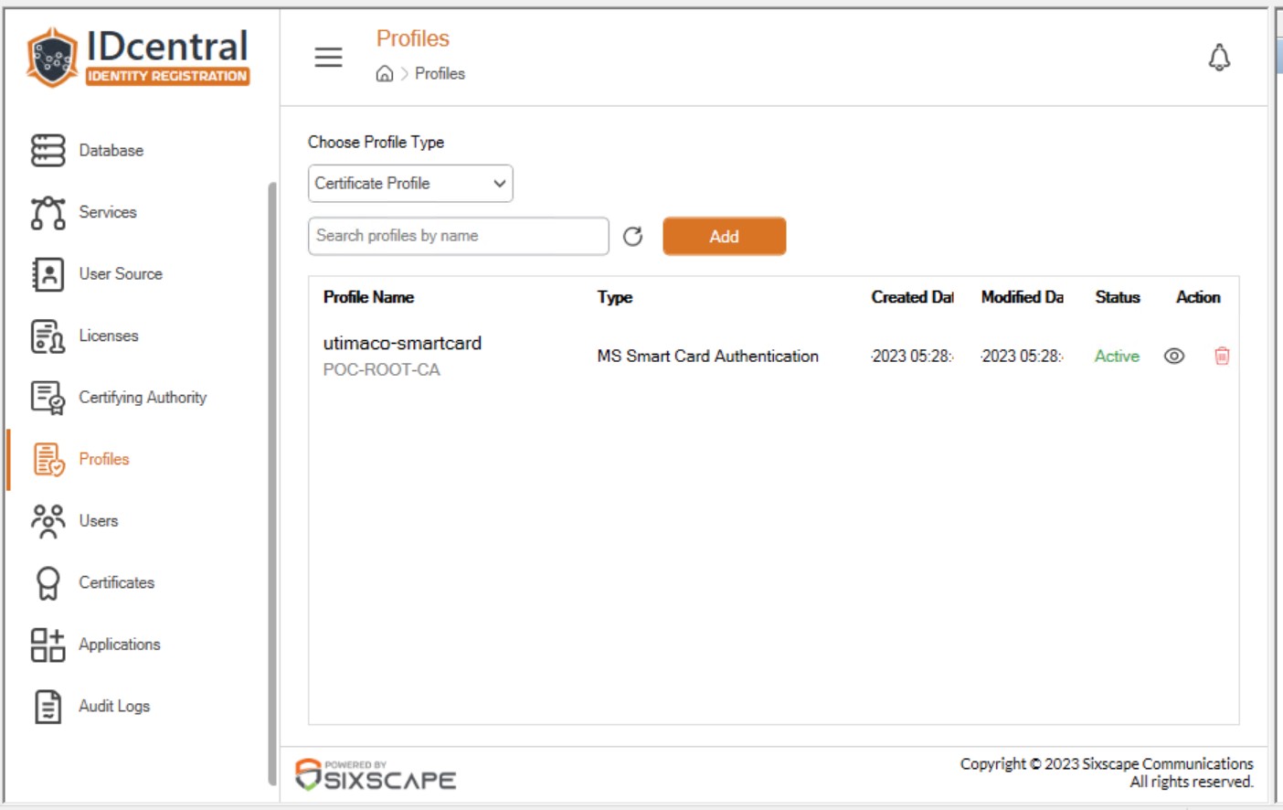Go to the Users menu item
The width and height of the screenshot is (1283, 810).
98,521
